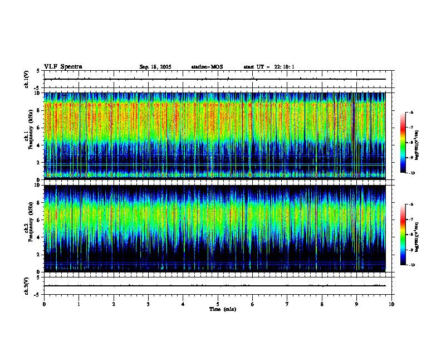Click the "-6" label on ch.2 colorbar
Image resolution: width=441 pixels, height=341 pixels.
pyautogui.click(x=410, y=204)
